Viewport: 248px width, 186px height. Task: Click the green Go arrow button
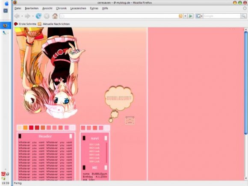(x=191, y=16)
